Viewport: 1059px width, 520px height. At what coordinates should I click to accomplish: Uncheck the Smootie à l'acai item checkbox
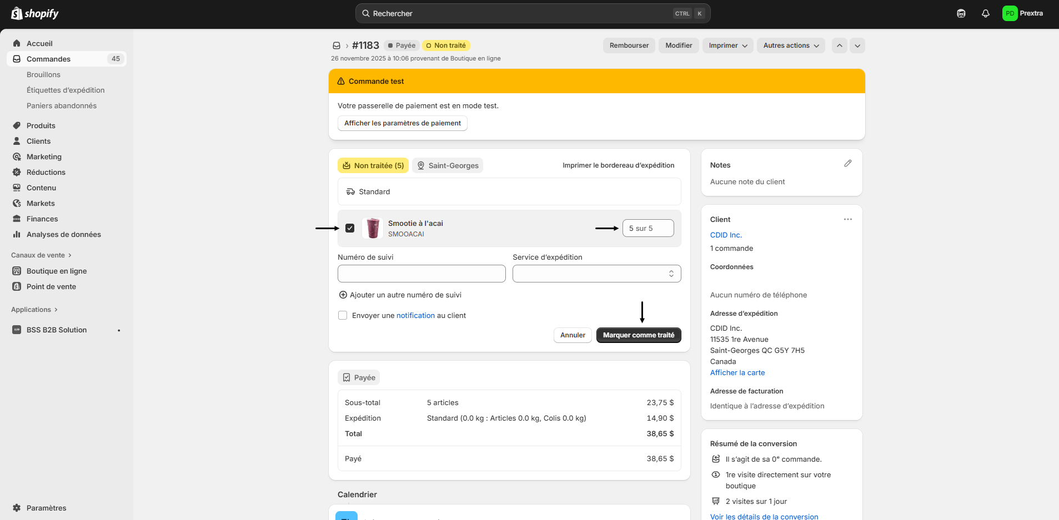[350, 228]
